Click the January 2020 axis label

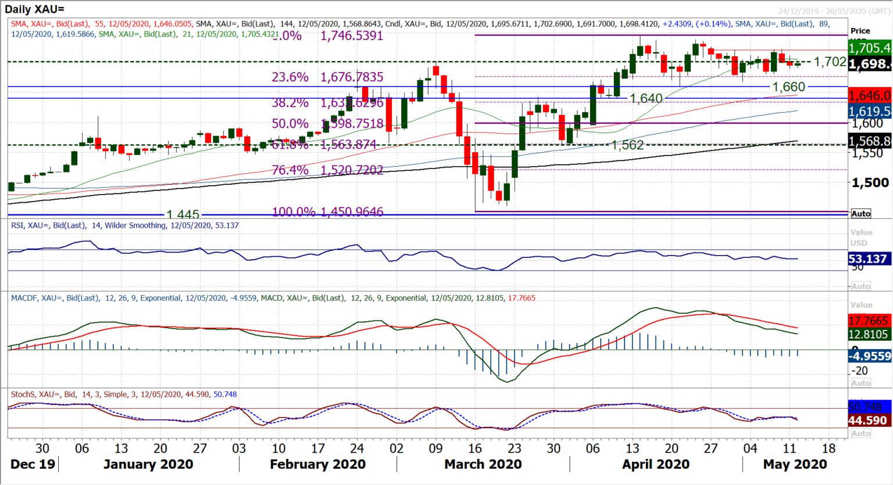148,464
